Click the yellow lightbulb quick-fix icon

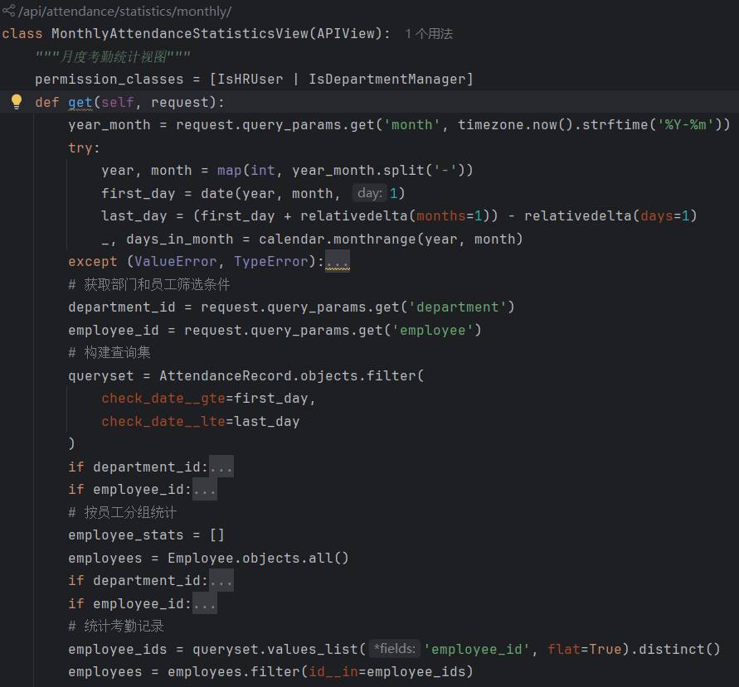16,102
